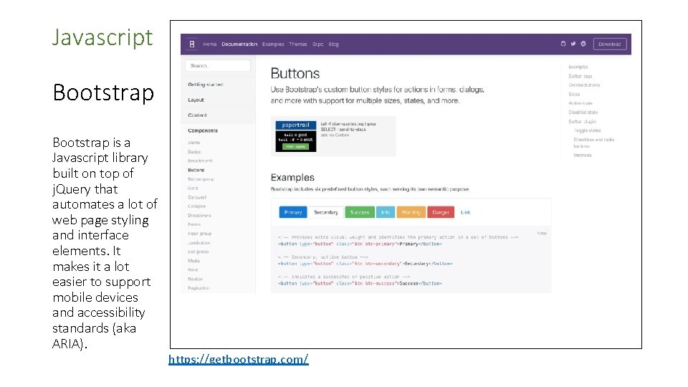688x387 pixels.
Task: Select the Documentation nav item
Action: (239, 44)
